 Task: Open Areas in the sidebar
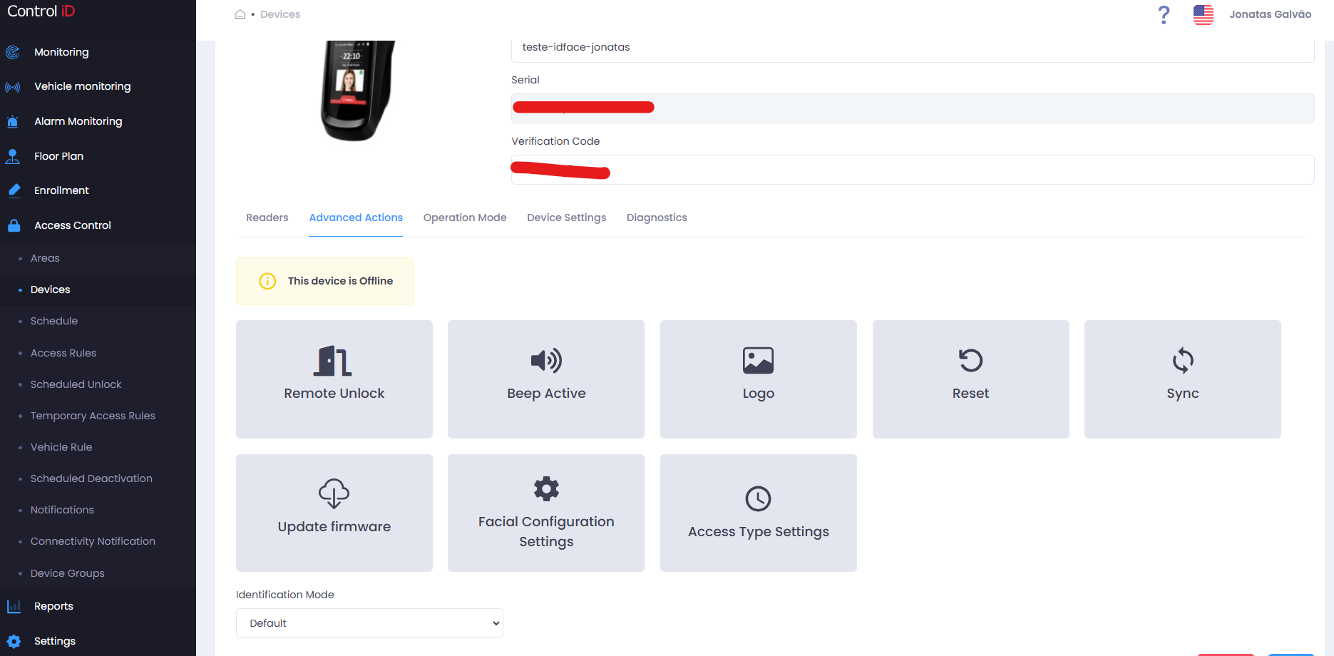pyautogui.click(x=45, y=258)
